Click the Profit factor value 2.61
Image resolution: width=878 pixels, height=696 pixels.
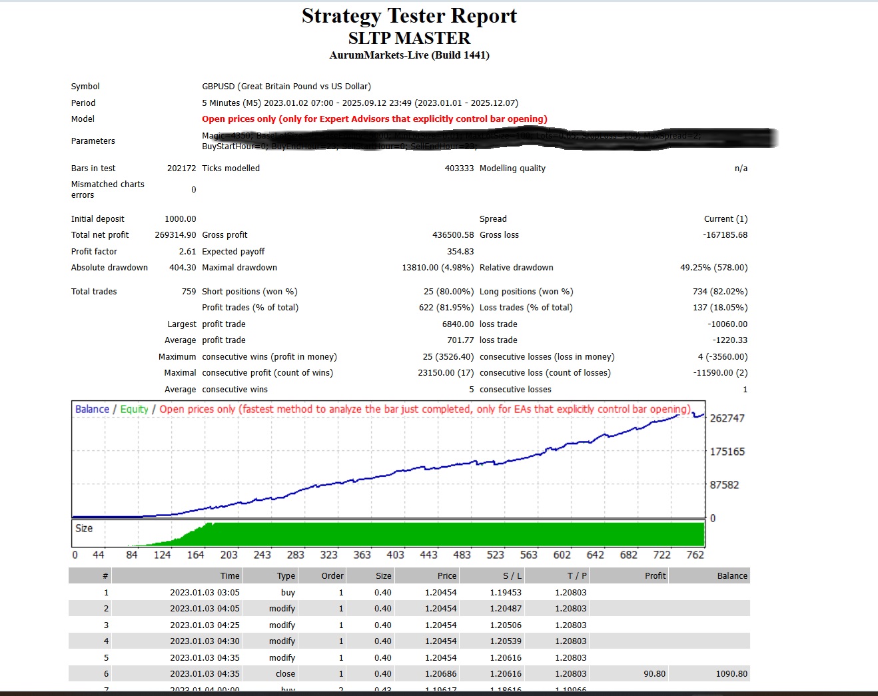pyautogui.click(x=187, y=252)
